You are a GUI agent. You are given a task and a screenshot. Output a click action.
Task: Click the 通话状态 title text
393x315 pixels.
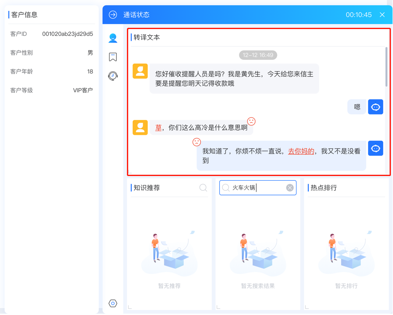point(136,15)
